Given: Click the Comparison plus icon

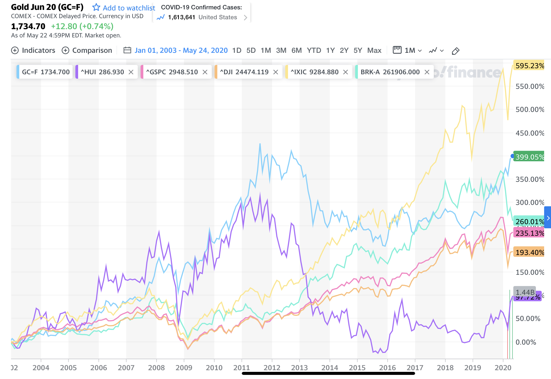Looking at the screenshot, I should 65,51.
